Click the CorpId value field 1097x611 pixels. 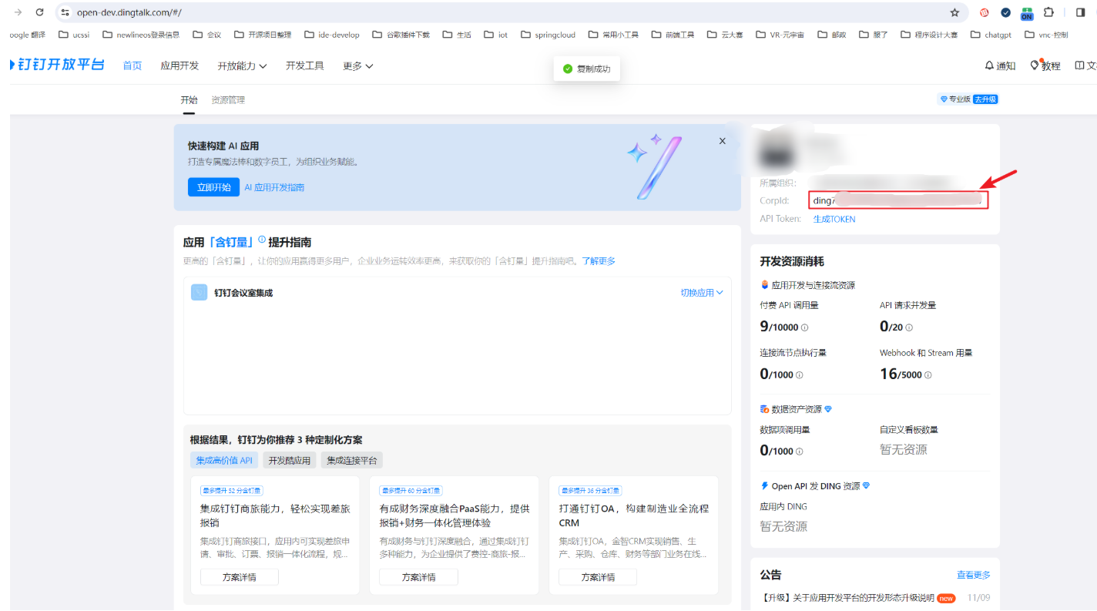tap(898, 200)
